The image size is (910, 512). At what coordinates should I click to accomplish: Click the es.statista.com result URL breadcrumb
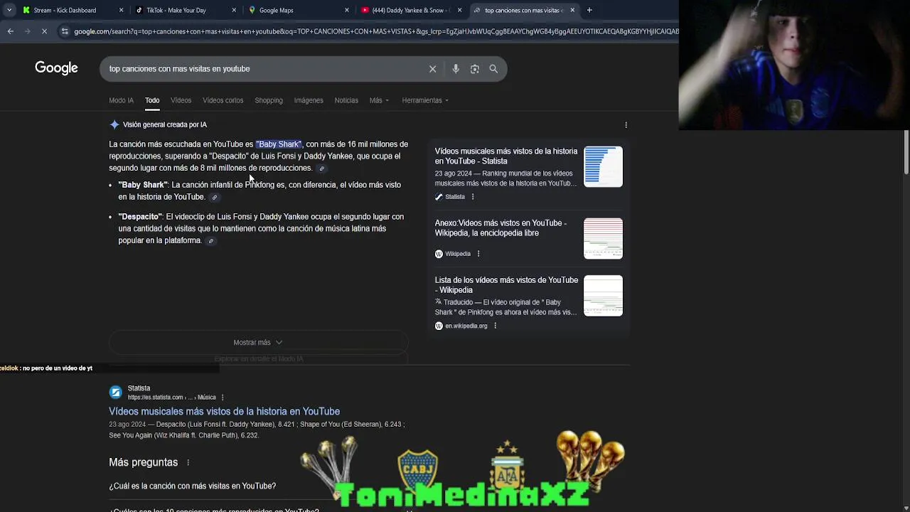pyautogui.click(x=171, y=398)
